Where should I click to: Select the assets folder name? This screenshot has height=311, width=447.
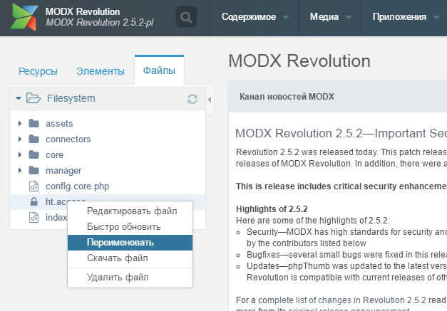click(x=59, y=124)
